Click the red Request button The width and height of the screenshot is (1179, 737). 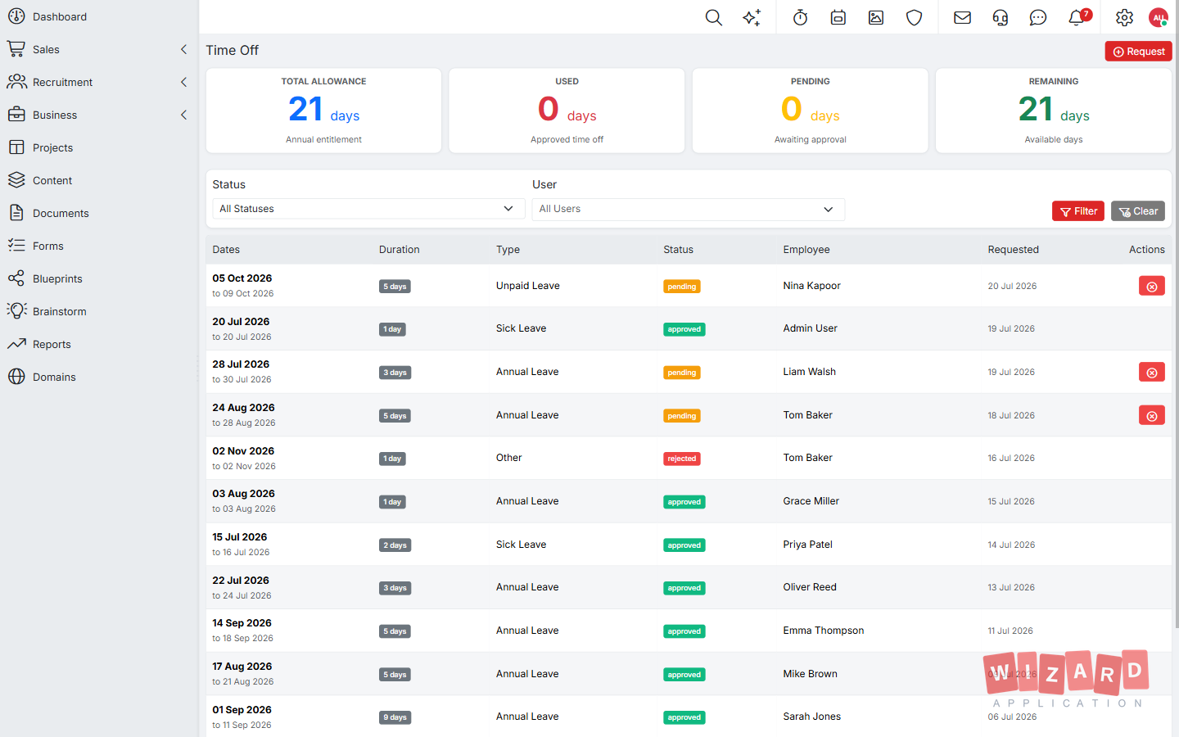pos(1138,51)
